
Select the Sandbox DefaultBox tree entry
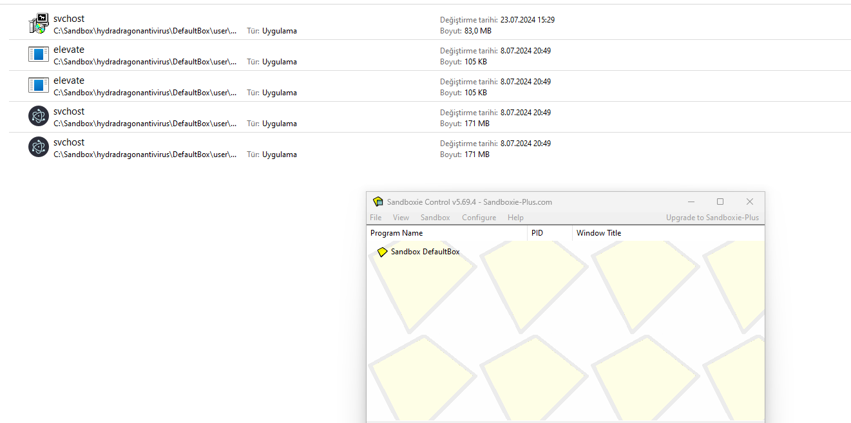425,252
